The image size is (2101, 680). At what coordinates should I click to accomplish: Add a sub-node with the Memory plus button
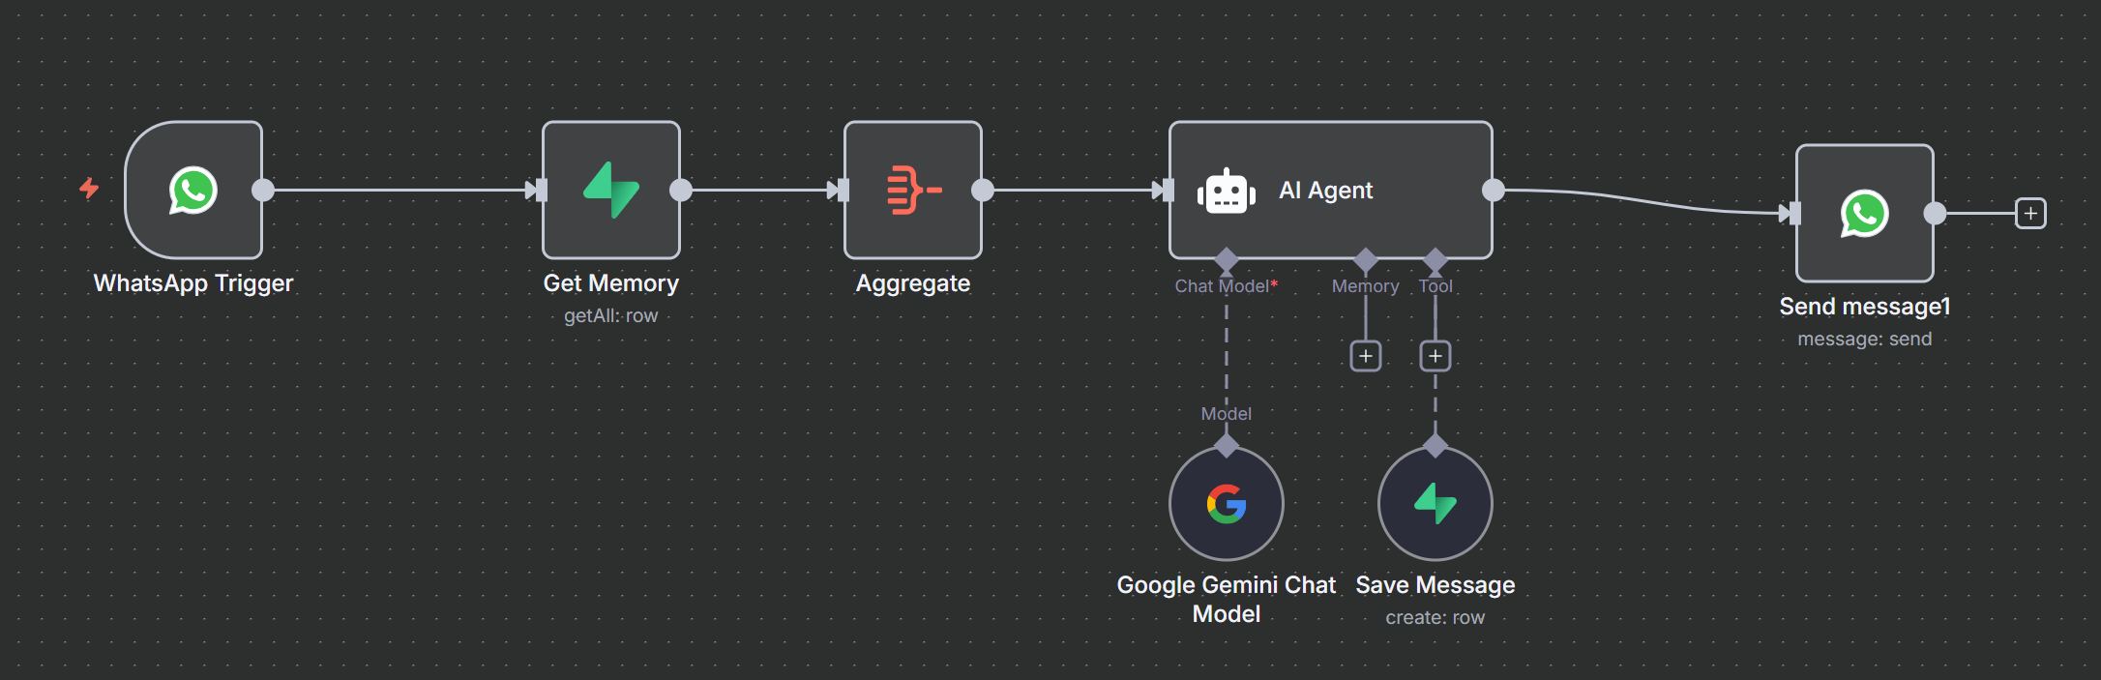(1365, 356)
